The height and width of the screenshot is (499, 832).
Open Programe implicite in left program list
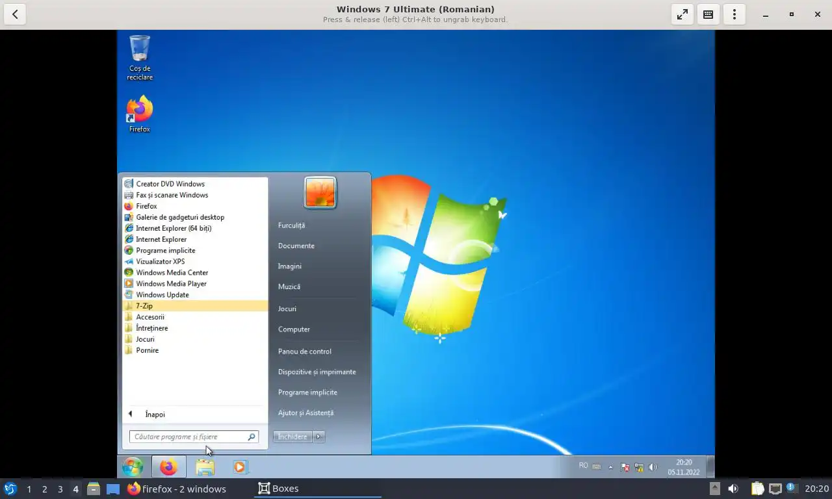tap(195, 250)
